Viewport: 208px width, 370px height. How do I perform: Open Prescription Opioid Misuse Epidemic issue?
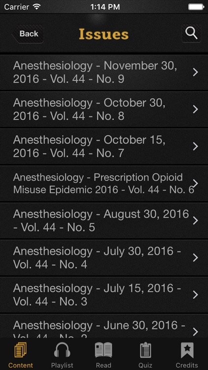coord(104,184)
